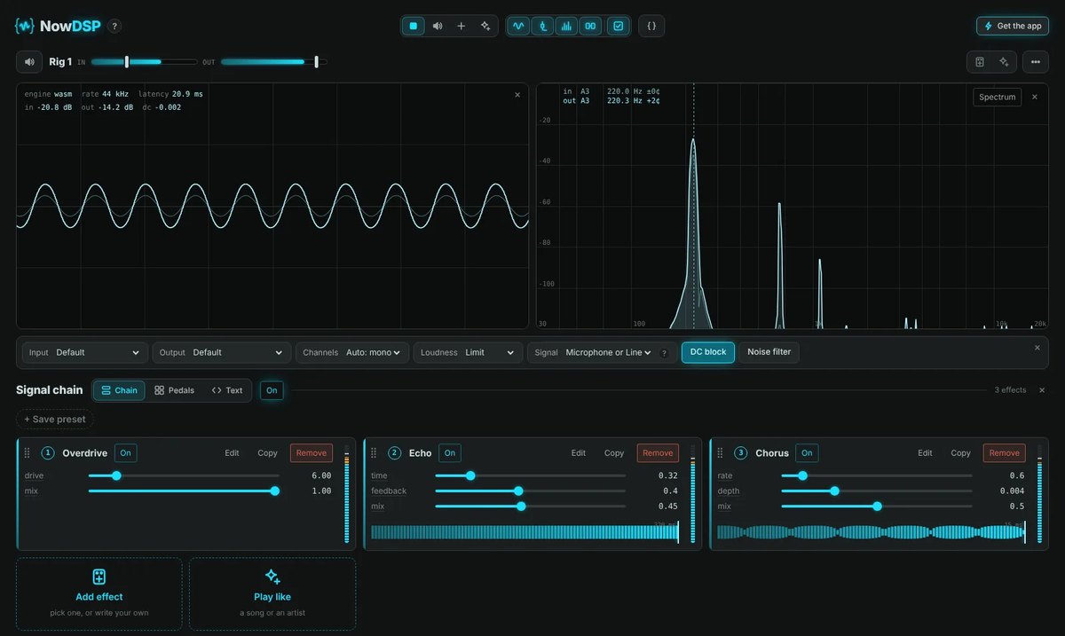This screenshot has height=636, width=1065.
Task: Click the Add effect pedal icon
Action: pyautogui.click(x=99, y=577)
